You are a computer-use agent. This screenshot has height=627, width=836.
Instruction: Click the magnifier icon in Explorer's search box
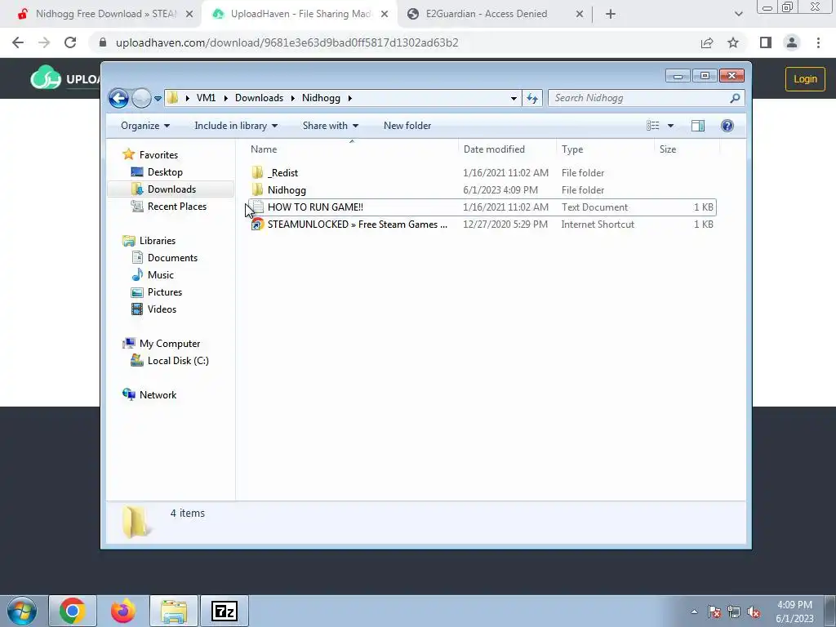click(x=736, y=98)
